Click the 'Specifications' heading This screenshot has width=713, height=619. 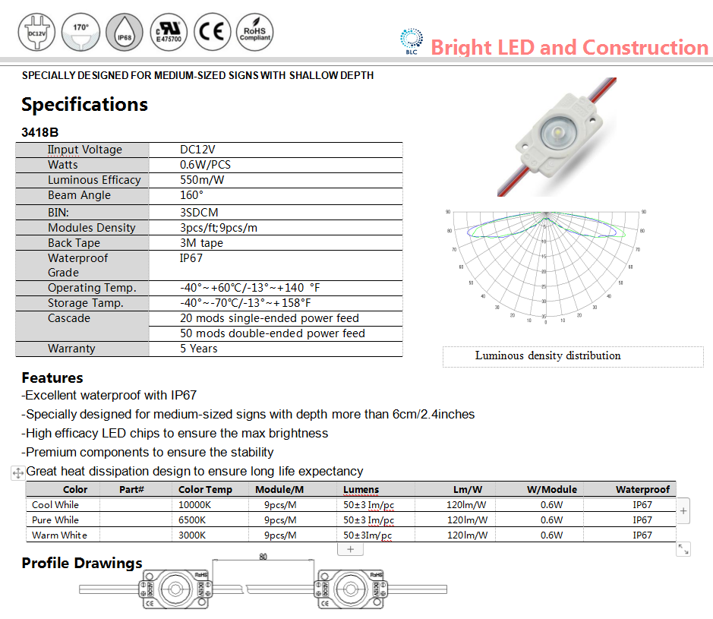(84, 105)
